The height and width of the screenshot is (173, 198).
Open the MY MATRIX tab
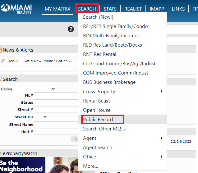pos(58,9)
